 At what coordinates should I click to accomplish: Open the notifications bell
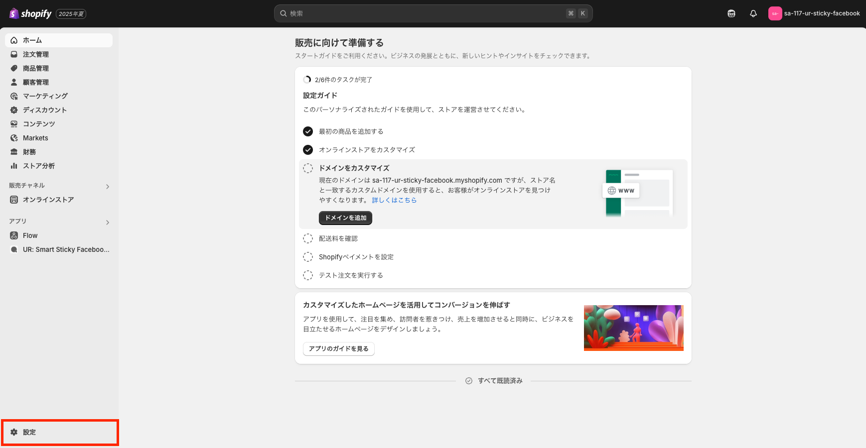click(x=753, y=13)
